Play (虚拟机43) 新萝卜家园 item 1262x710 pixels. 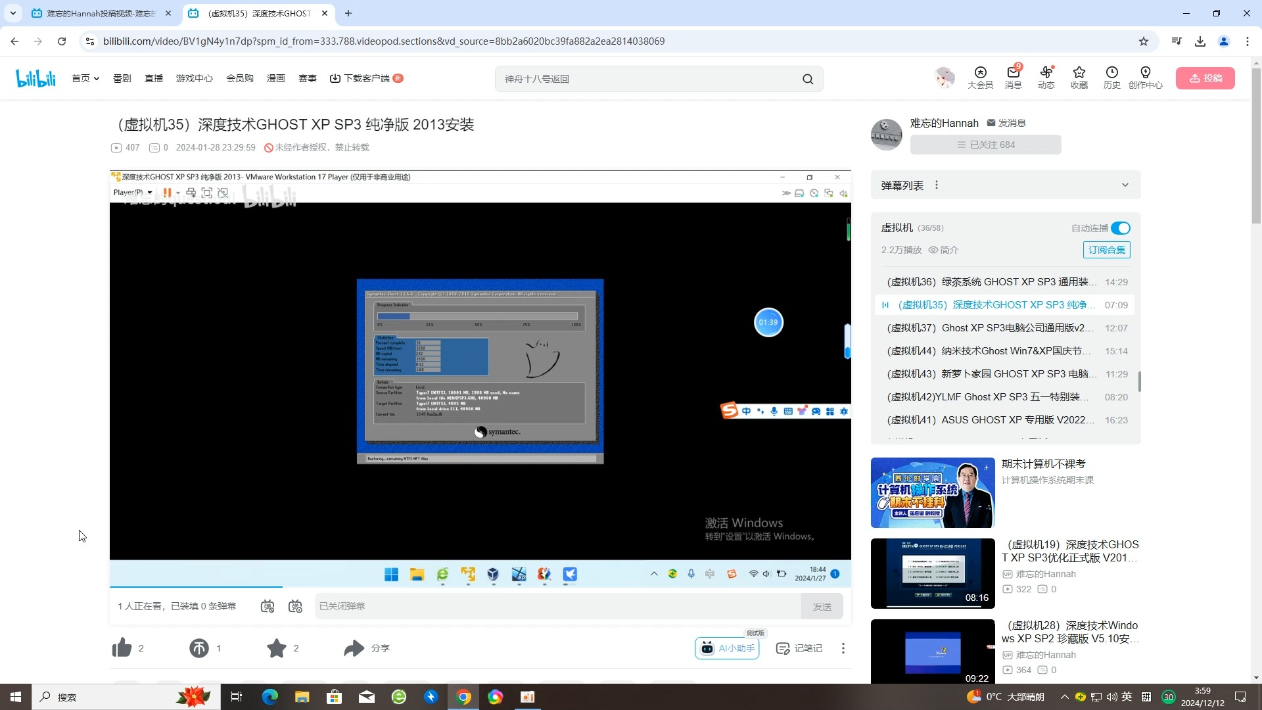1006,374
